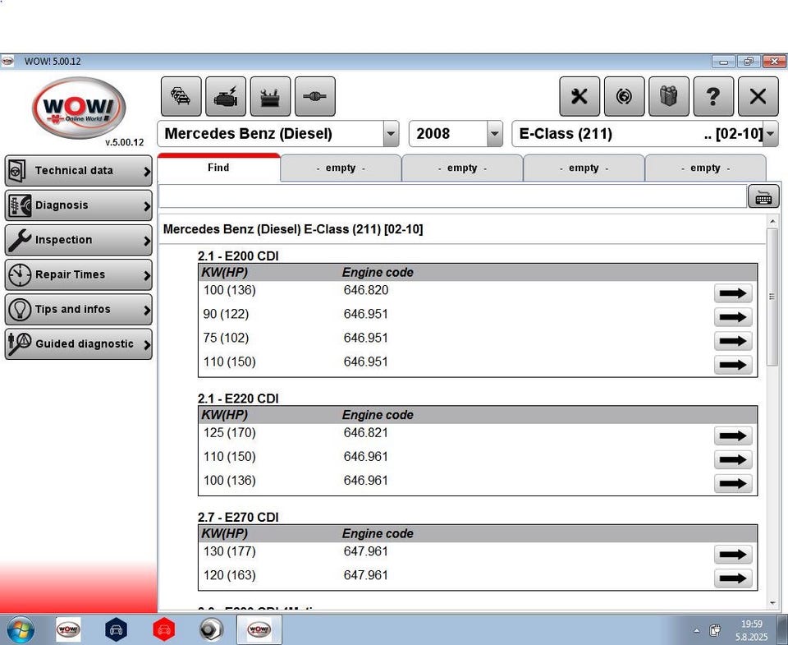Click the cable connector toolbar icon
This screenshot has height=645, width=788.
(315, 96)
